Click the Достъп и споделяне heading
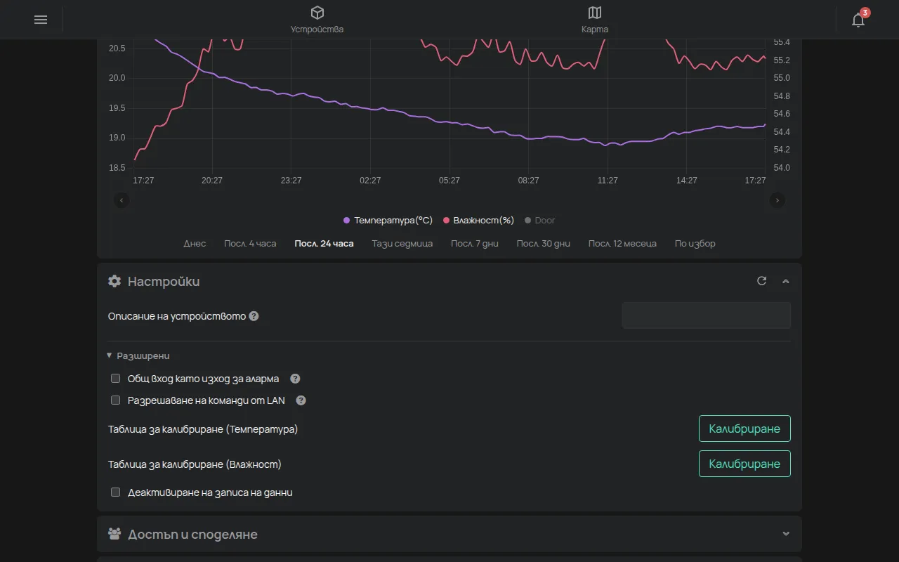The image size is (899, 562). coord(192,534)
